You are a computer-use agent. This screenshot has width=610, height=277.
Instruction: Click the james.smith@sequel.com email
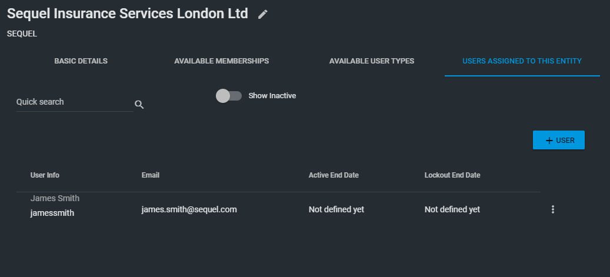tap(189, 210)
